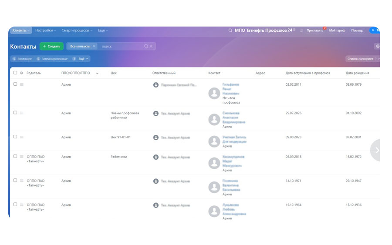The width and height of the screenshot is (392, 245).
Task: Click responsible user icon in 31.10.1971 row
Action: pos(156,181)
